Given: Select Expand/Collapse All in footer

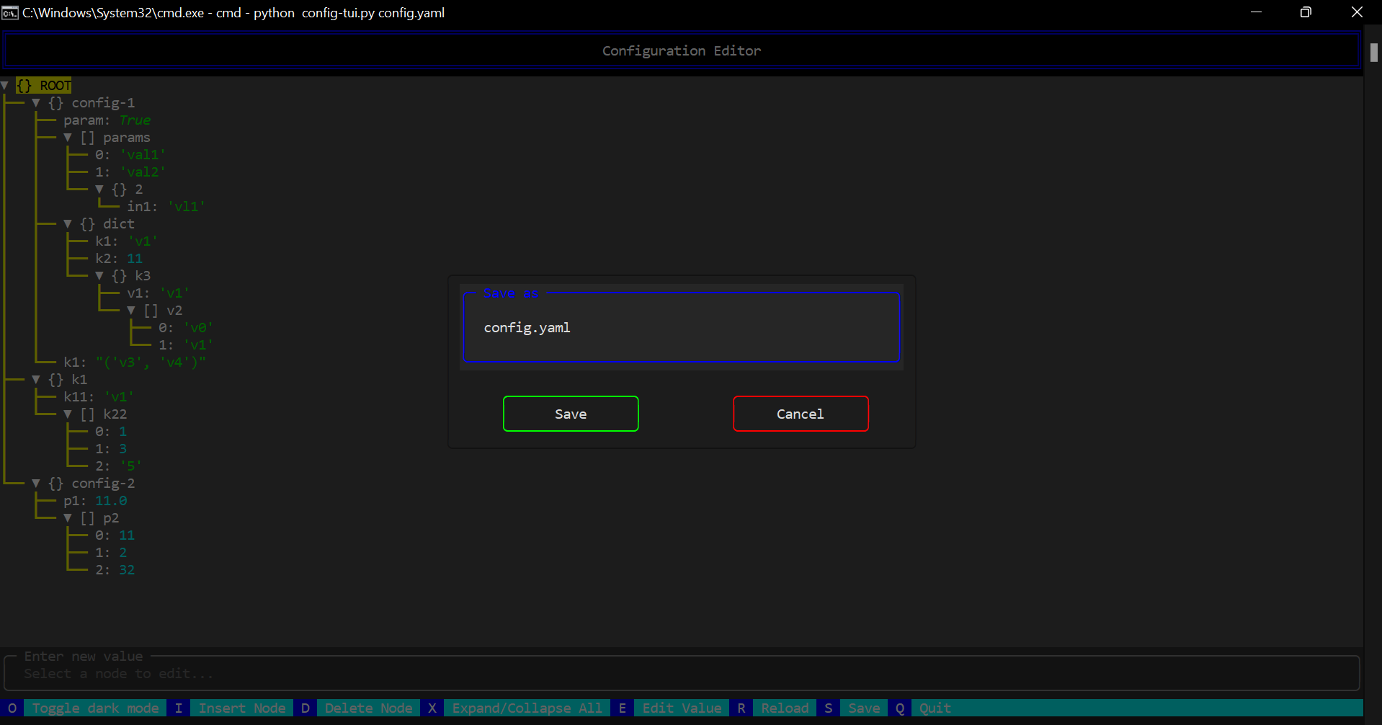Looking at the screenshot, I should pyautogui.click(x=527, y=708).
